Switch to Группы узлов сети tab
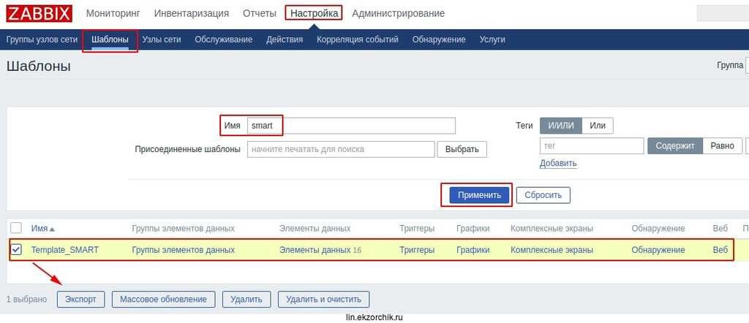The image size is (749, 323). [42, 39]
